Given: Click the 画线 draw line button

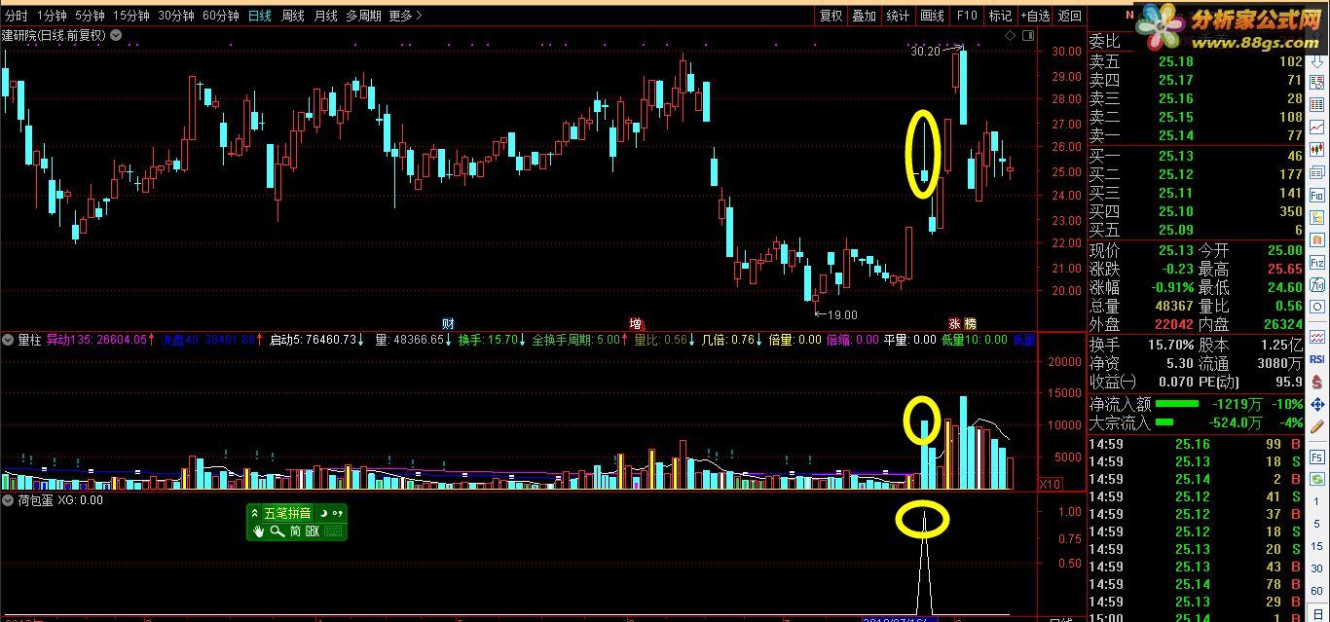Looking at the screenshot, I should click(933, 16).
